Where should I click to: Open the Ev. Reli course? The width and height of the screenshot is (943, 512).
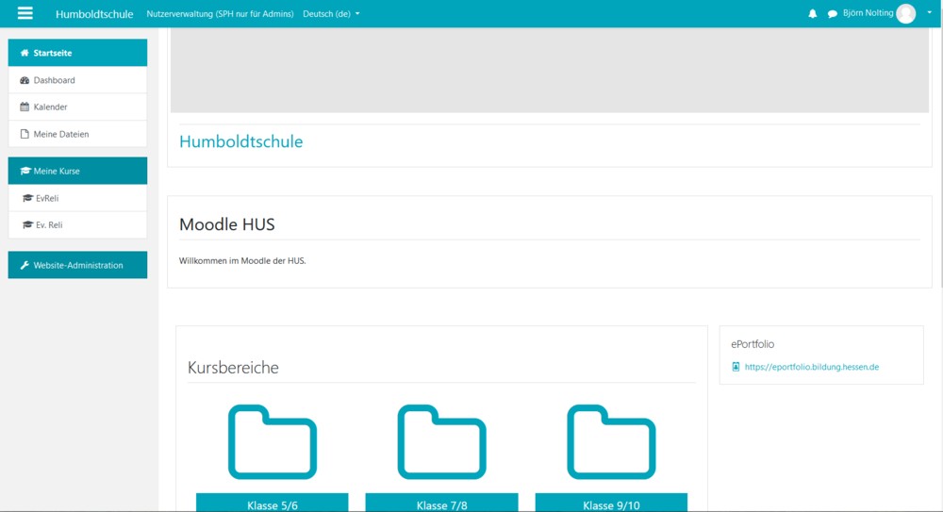click(x=49, y=225)
